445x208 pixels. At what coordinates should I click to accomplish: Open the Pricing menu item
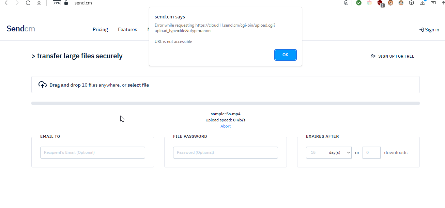[100, 29]
